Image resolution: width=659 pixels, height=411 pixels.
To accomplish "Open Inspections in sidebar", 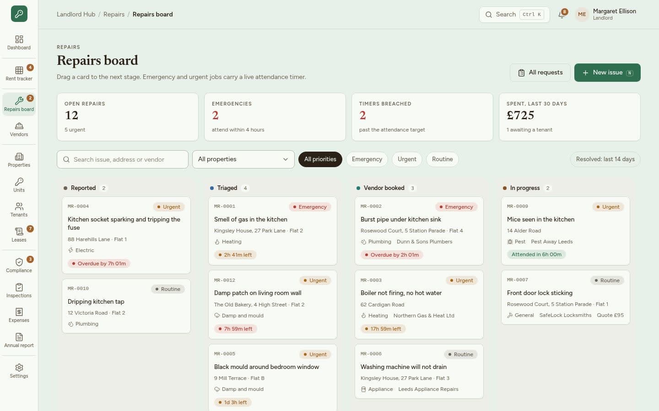I will tap(19, 290).
